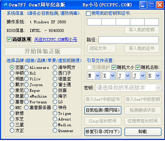Choose the 联想 brand option

coord(12,113)
